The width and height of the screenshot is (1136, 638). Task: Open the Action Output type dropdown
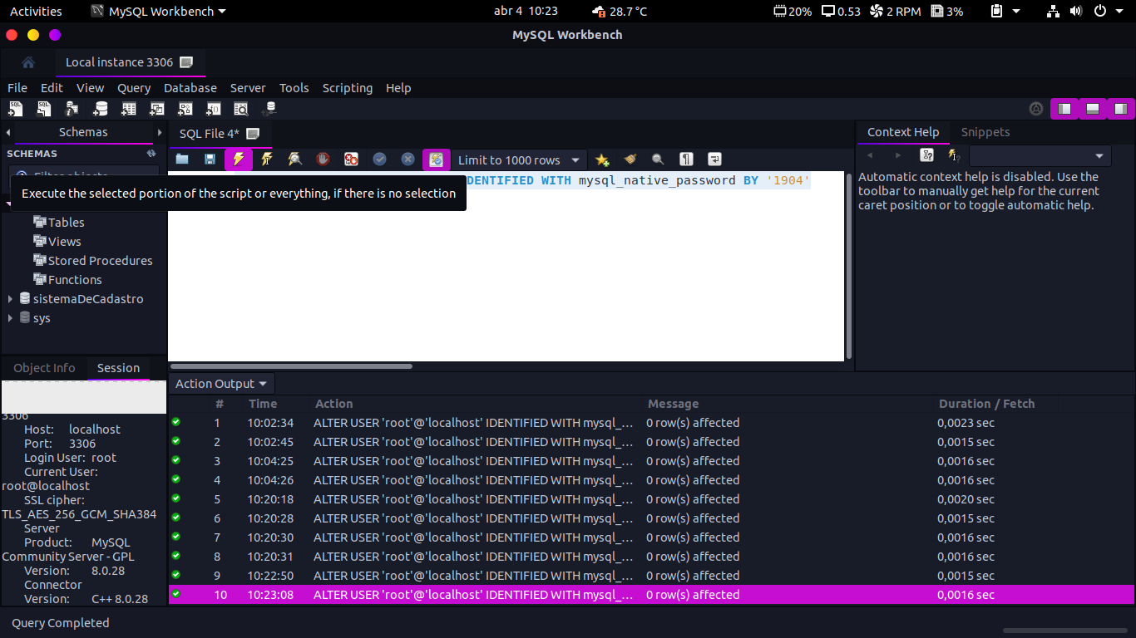222,384
